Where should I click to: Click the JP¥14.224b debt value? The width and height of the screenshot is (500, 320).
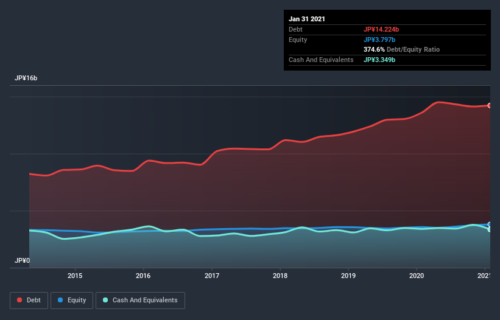(381, 29)
